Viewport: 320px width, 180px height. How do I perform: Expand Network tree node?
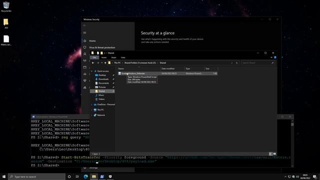[91, 115]
